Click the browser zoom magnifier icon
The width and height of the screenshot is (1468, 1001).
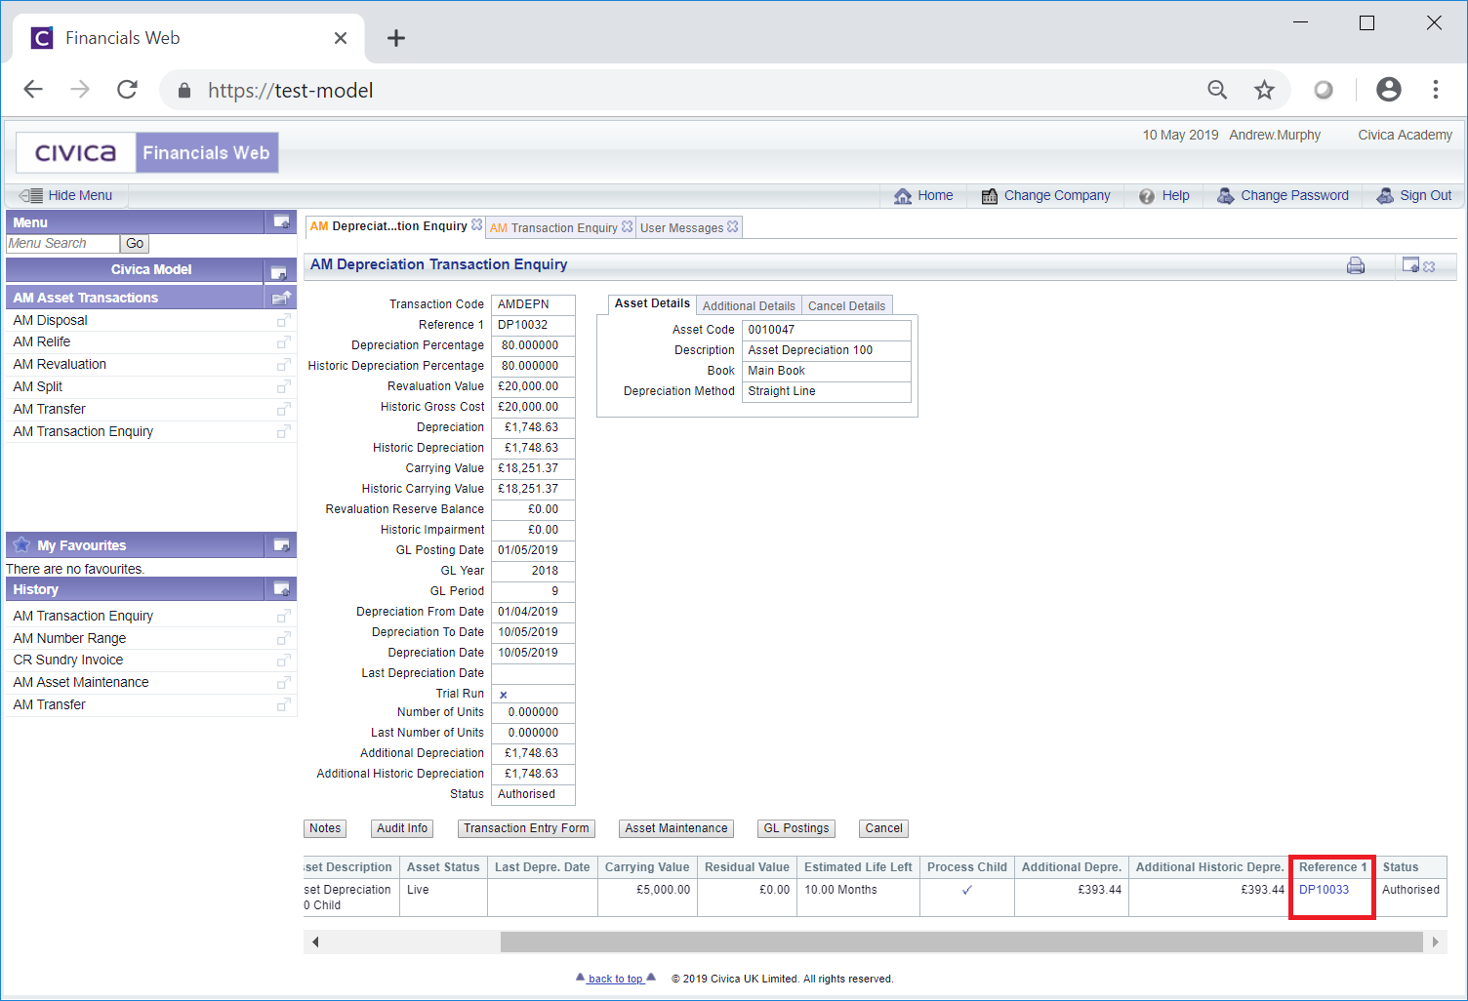pos(1217,91)
